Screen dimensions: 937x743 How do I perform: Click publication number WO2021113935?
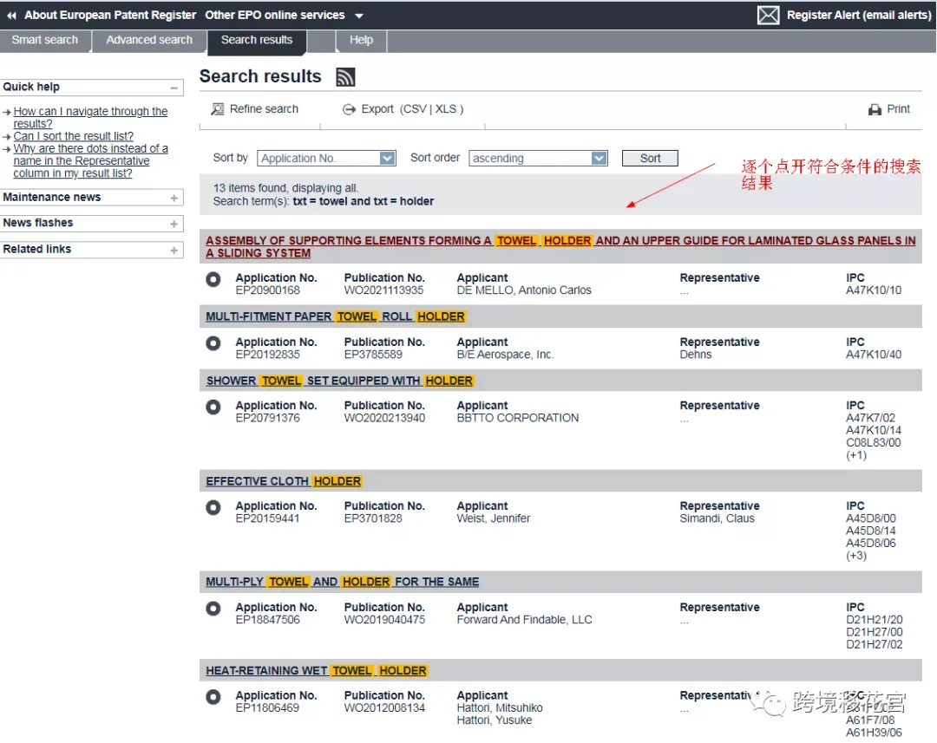pyautogui.click(x=383, y=290)
